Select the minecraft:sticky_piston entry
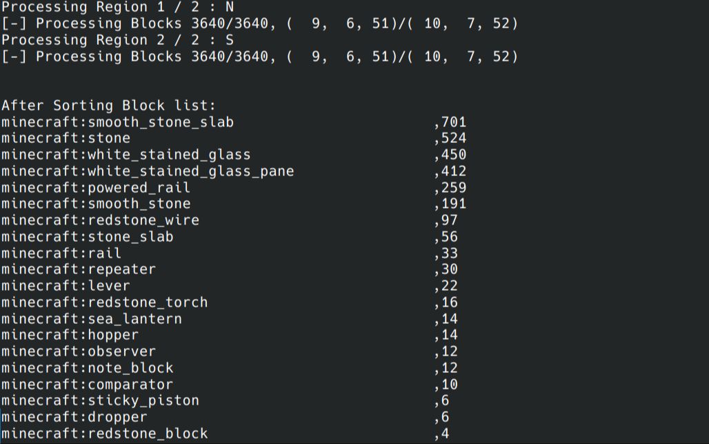This screenshot has width=709, height=444. [x=100, y=400]
